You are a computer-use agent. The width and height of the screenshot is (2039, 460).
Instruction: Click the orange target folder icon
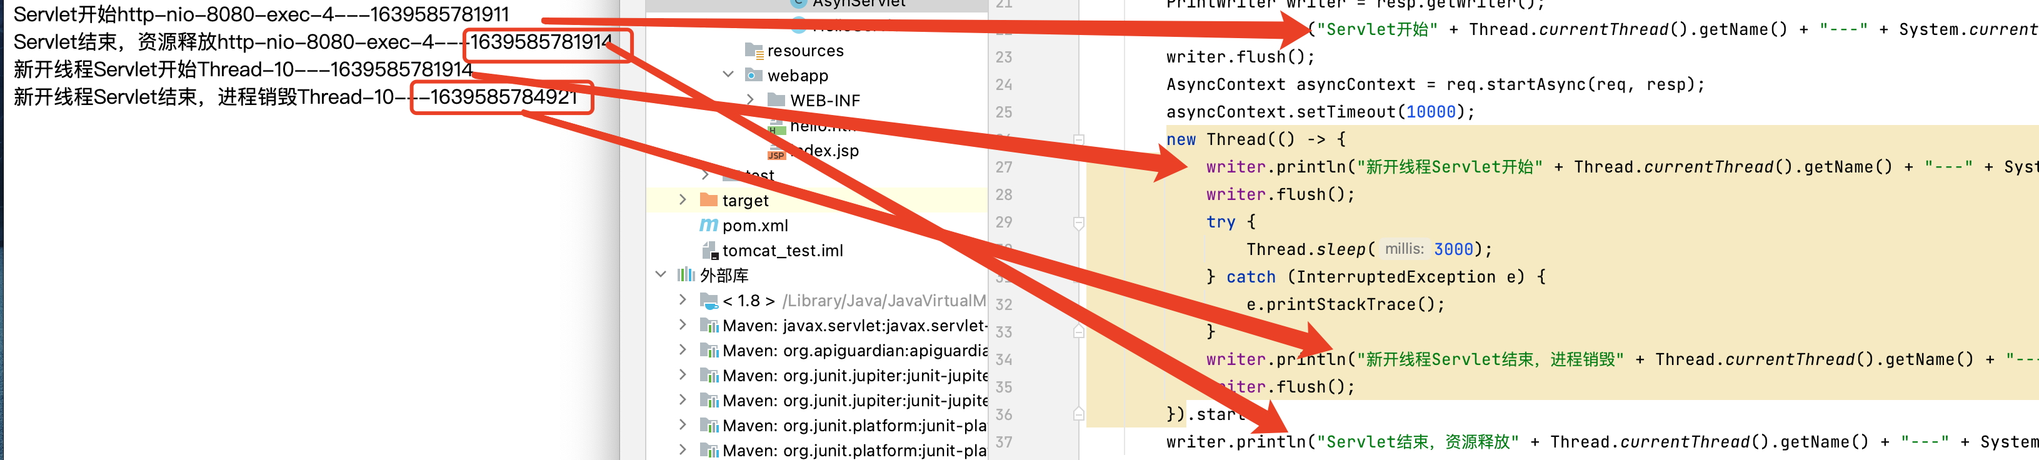coord(708,200)
